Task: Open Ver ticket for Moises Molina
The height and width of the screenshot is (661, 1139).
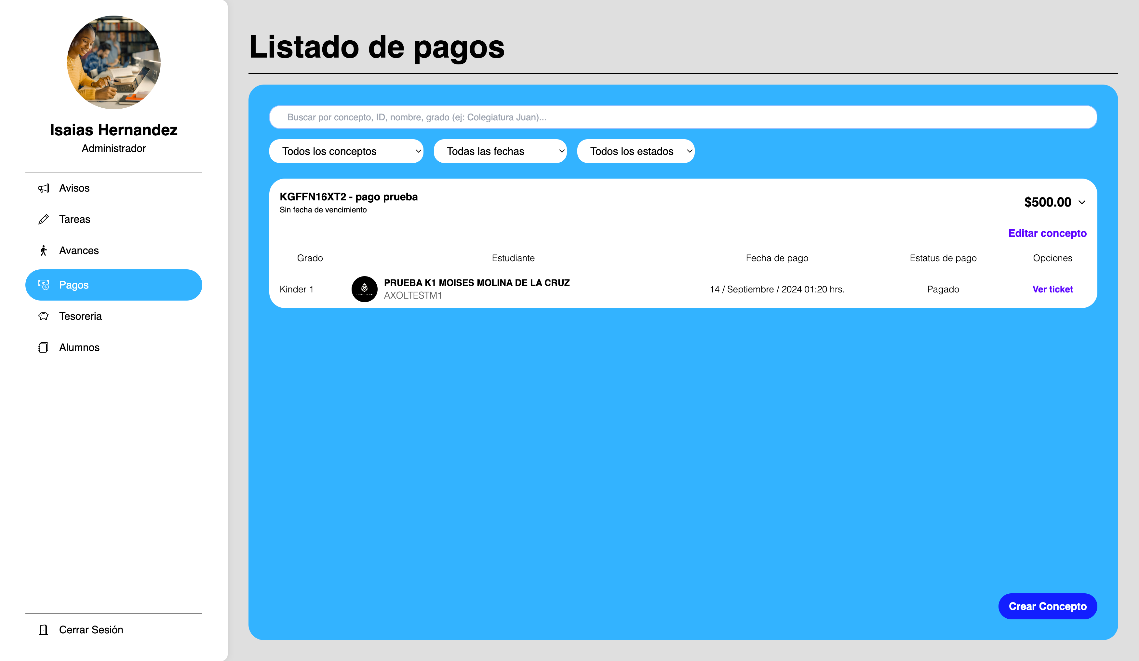Action: [1052, 290]
